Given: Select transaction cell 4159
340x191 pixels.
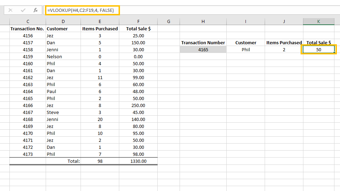Looking at the screenshot, I should (28, 56).
